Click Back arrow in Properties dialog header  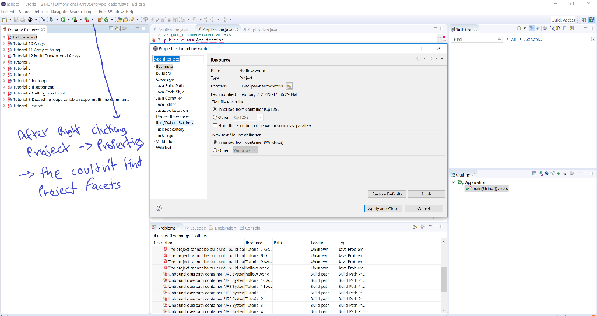coord(419,59)
